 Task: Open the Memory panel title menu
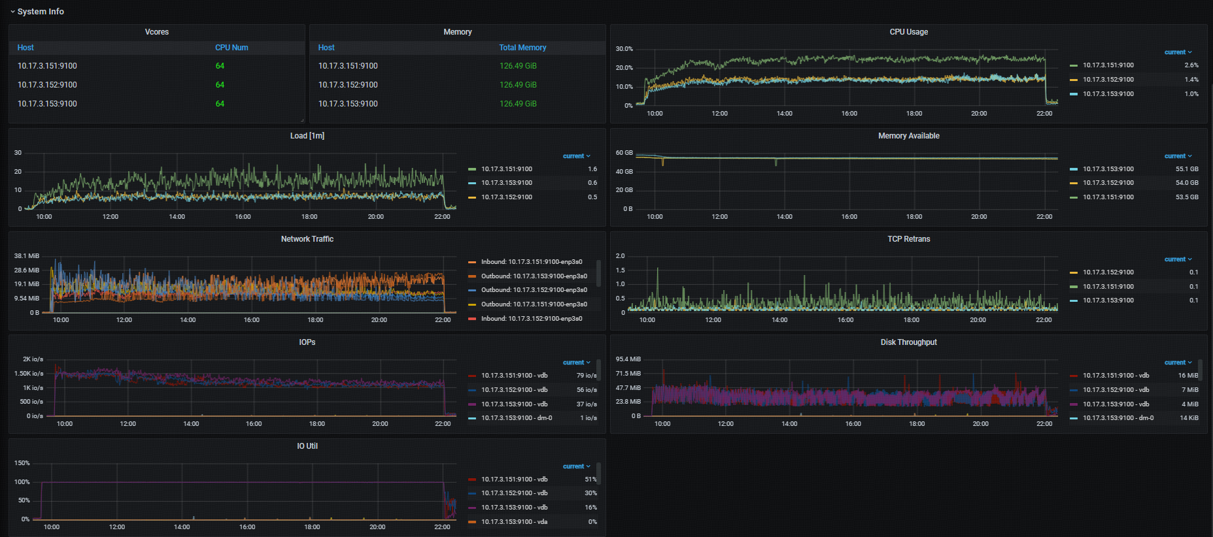458,32
